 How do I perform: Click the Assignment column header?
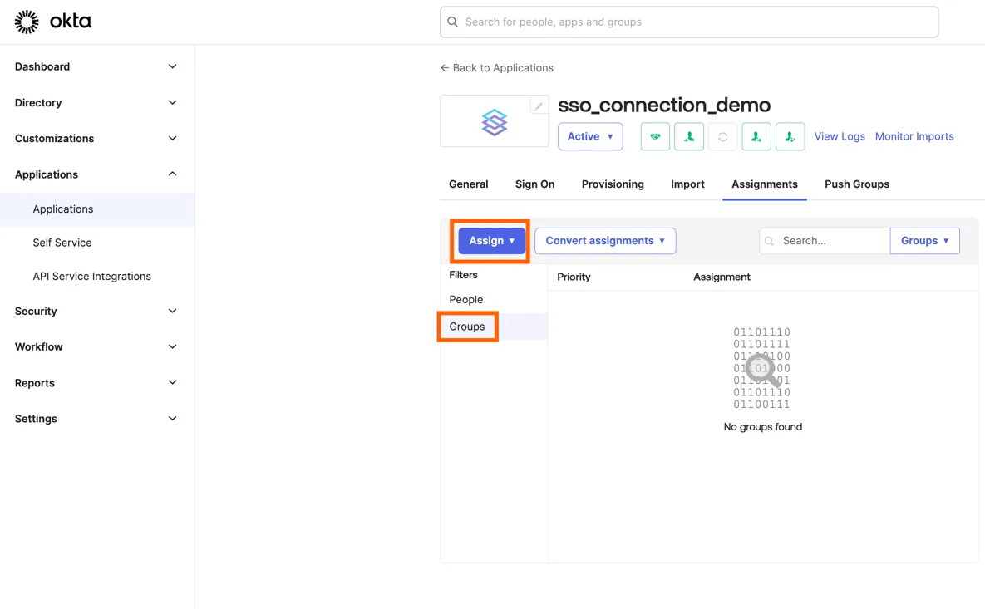(x=722, y=277)
